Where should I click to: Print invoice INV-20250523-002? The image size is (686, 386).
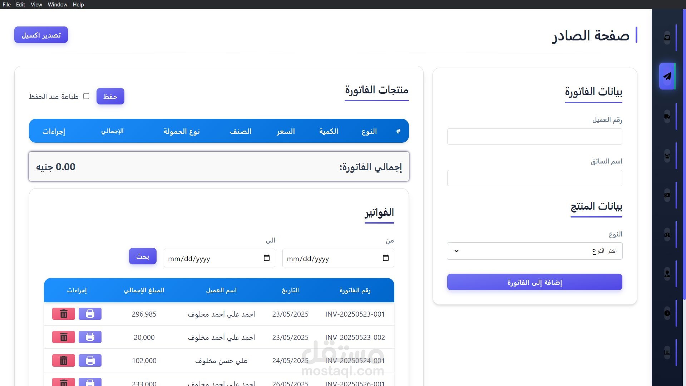point(90,337)
